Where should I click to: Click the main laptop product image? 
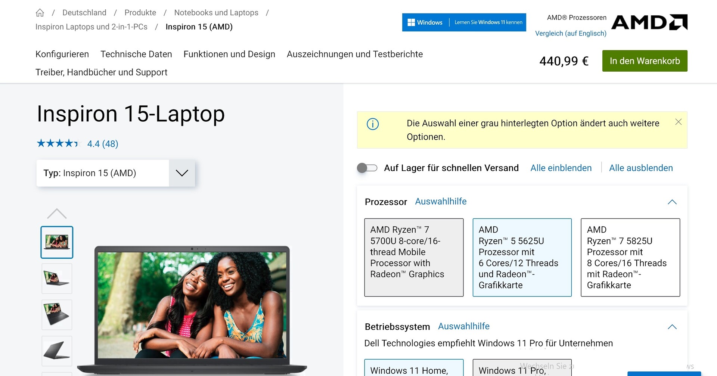click(192, 311)
